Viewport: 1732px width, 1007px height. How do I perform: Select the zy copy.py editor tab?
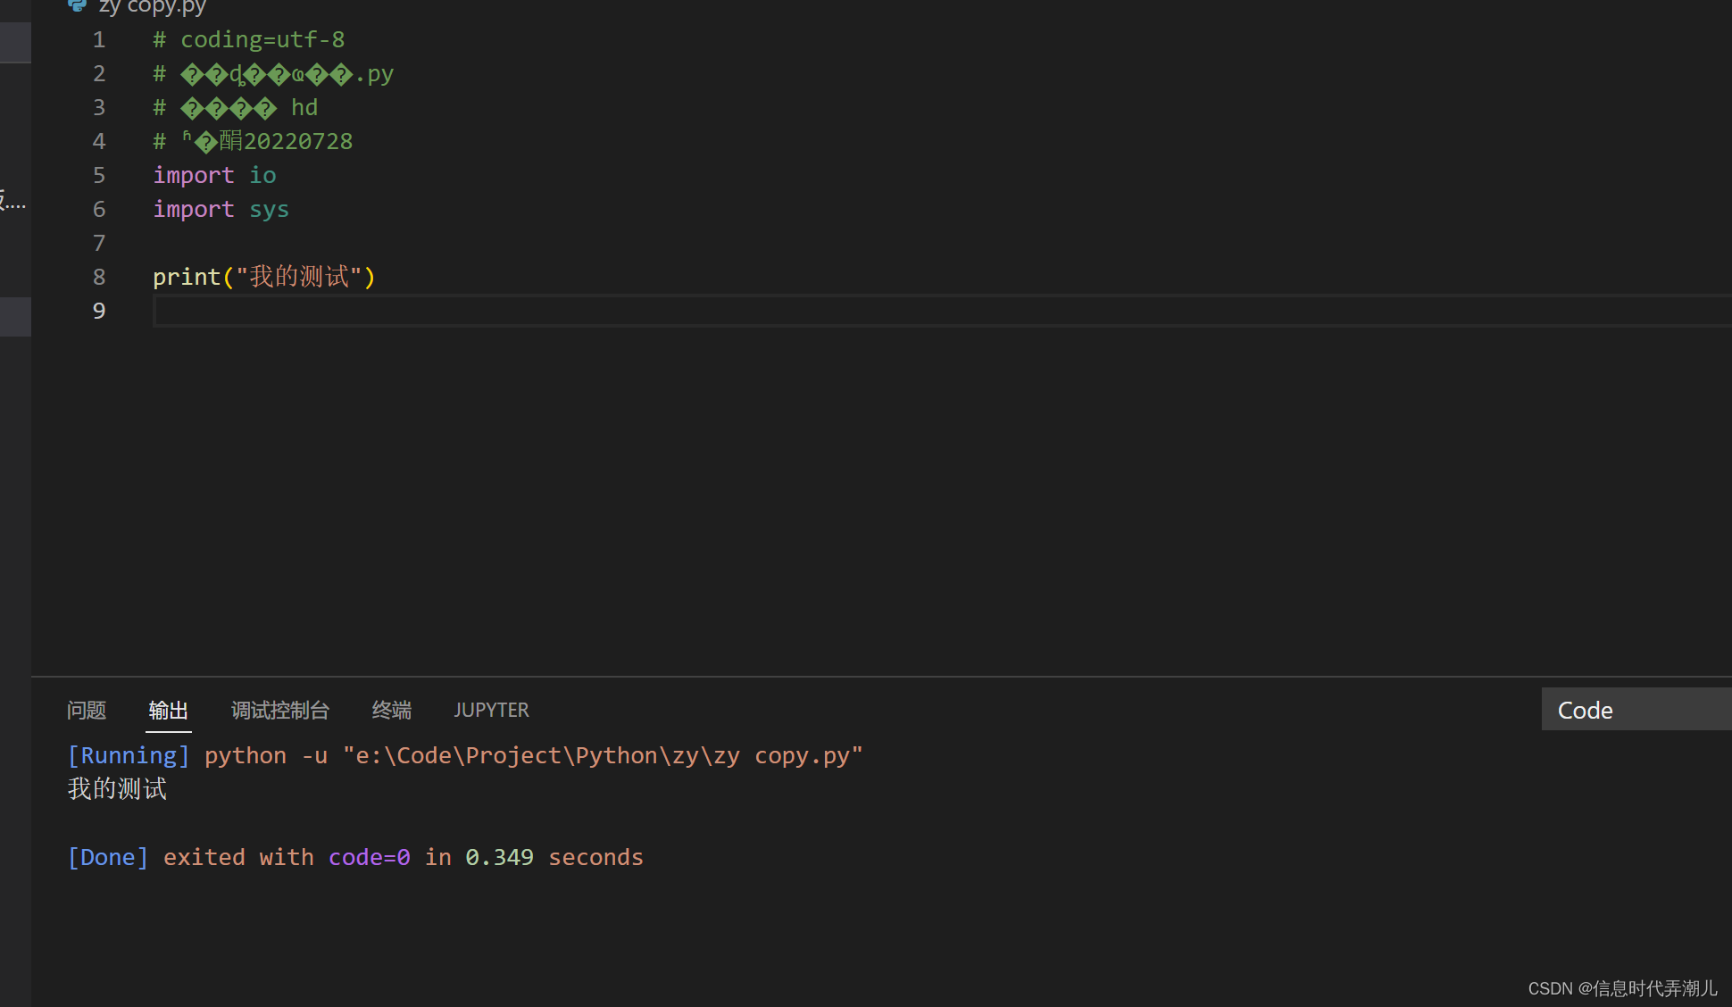(x=152, y=7)
